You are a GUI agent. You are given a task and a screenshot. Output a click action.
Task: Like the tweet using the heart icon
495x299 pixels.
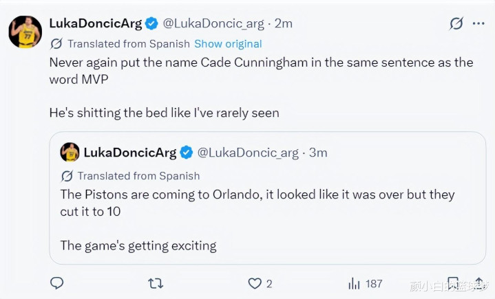coord(255,283)
